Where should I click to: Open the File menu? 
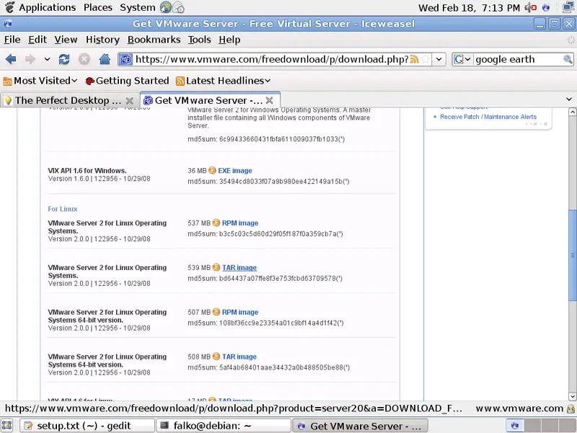(12, 40)
